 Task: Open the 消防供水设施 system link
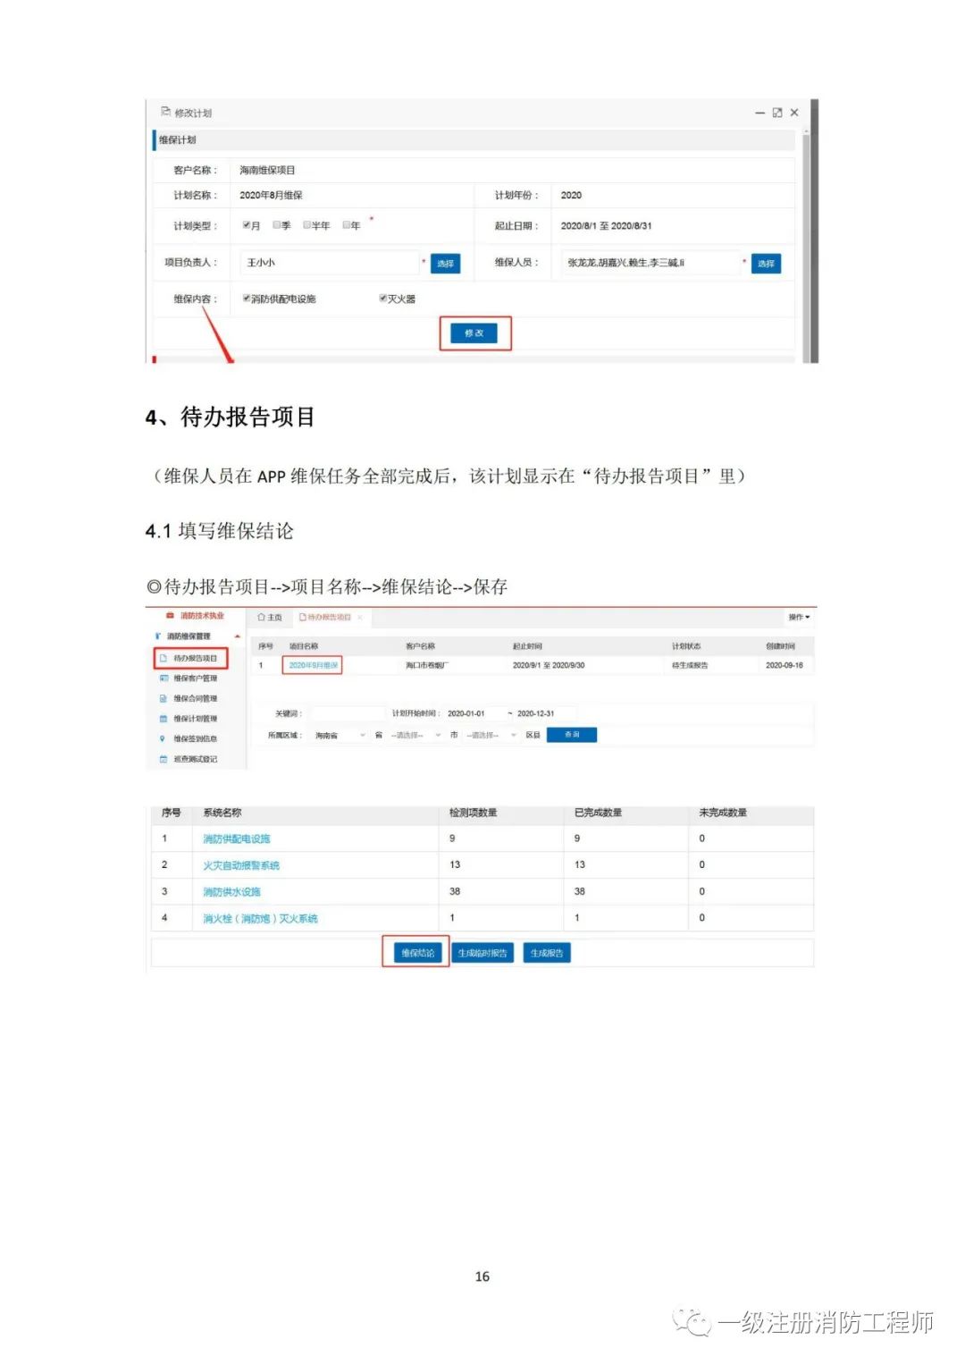(x=231, y=892)
